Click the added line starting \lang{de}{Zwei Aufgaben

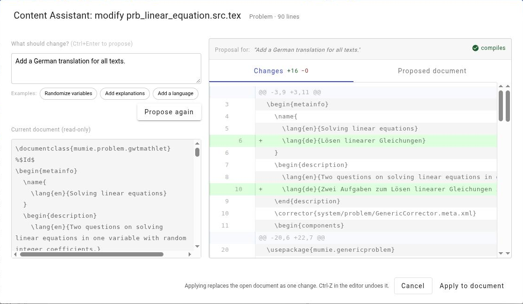coord(353,189)
